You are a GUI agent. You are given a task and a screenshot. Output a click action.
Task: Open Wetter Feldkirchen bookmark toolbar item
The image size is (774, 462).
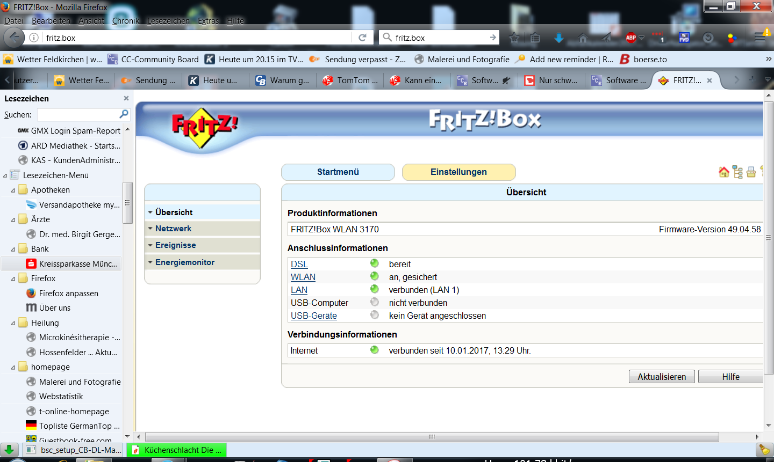[53, 59]
